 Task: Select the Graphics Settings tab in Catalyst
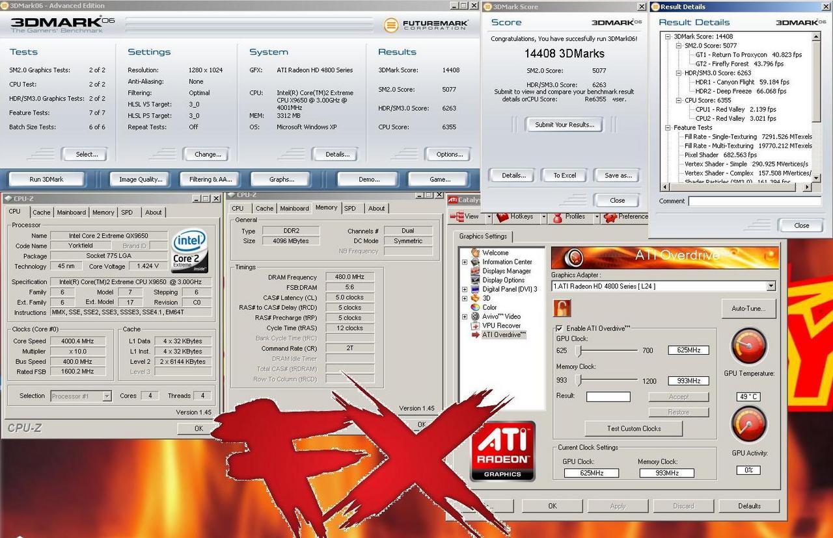483,237
